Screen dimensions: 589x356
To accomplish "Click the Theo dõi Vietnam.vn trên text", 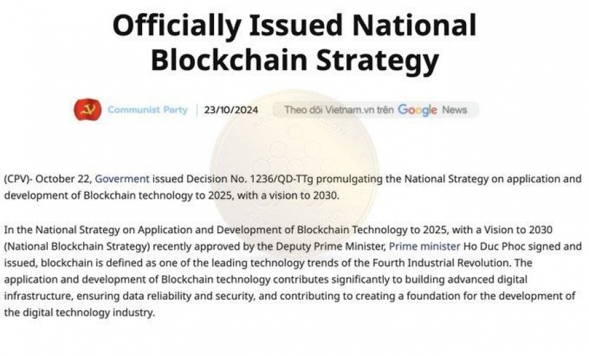I will coord(339,110).
